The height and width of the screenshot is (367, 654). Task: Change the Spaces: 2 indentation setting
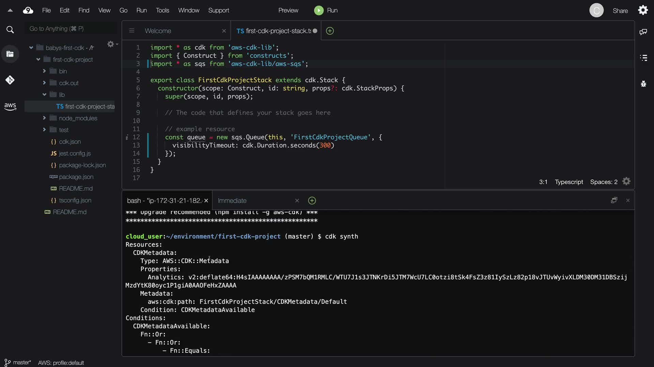(604, 182)
